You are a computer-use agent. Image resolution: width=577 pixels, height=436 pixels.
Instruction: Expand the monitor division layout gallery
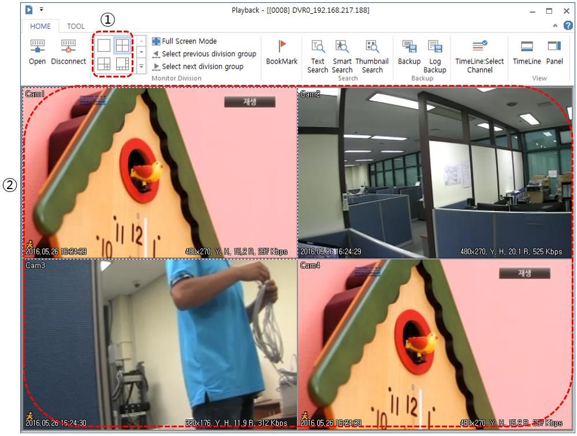coord(142,66)
